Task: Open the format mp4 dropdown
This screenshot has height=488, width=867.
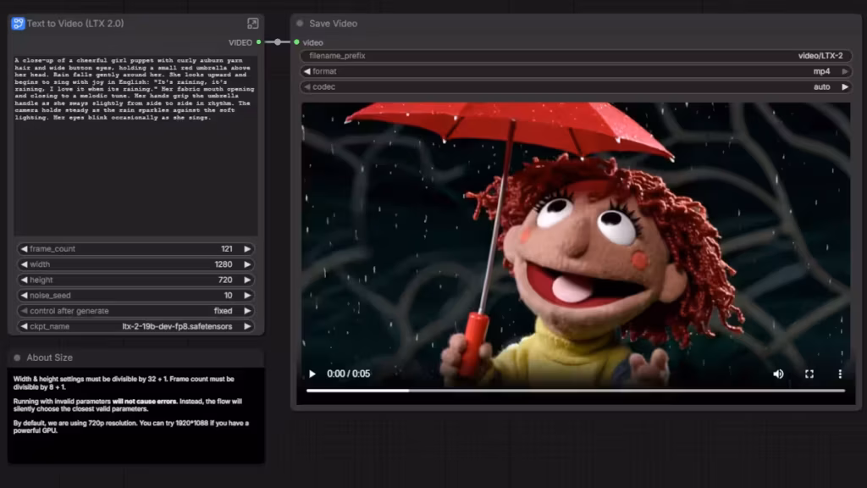Action: (x=576, y=71)
